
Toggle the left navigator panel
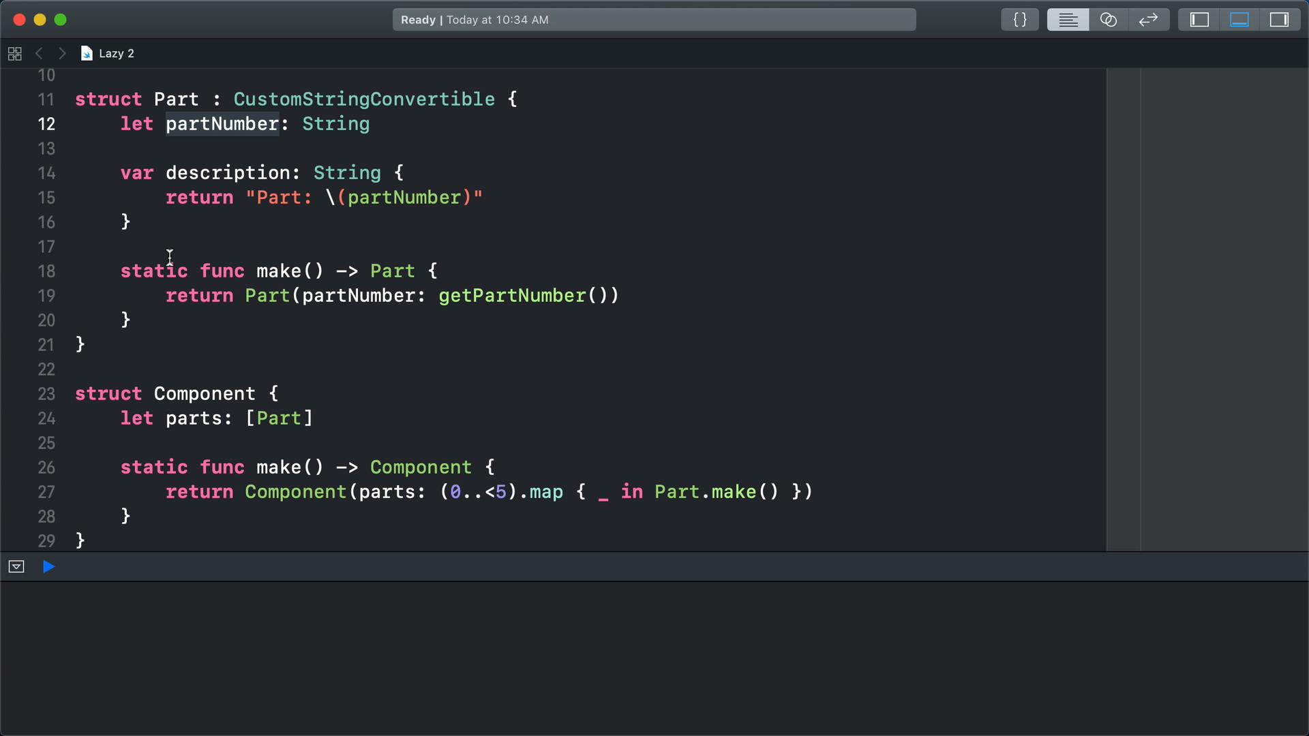1199,20
